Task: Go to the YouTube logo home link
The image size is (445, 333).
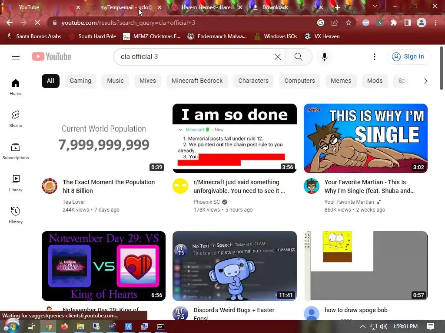Action: [52, 57]
